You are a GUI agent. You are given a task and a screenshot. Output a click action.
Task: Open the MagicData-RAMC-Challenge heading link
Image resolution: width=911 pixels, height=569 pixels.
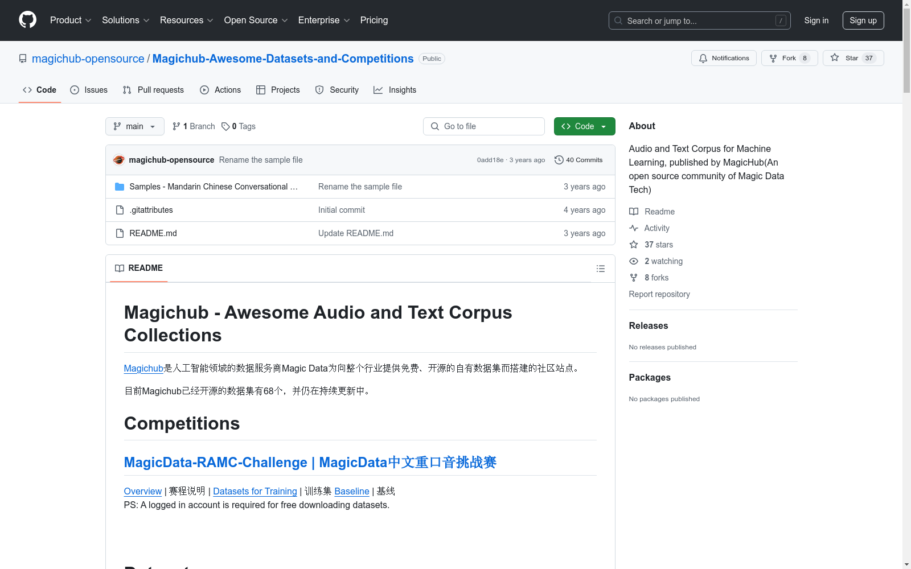point(310,462)
